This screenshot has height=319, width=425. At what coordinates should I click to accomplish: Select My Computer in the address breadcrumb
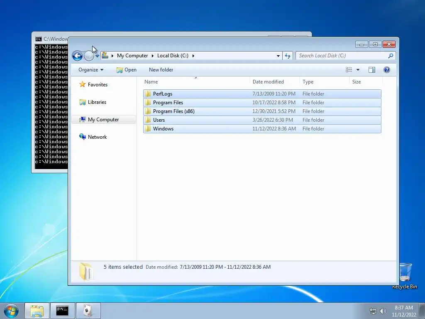click(x=132, y=56)
